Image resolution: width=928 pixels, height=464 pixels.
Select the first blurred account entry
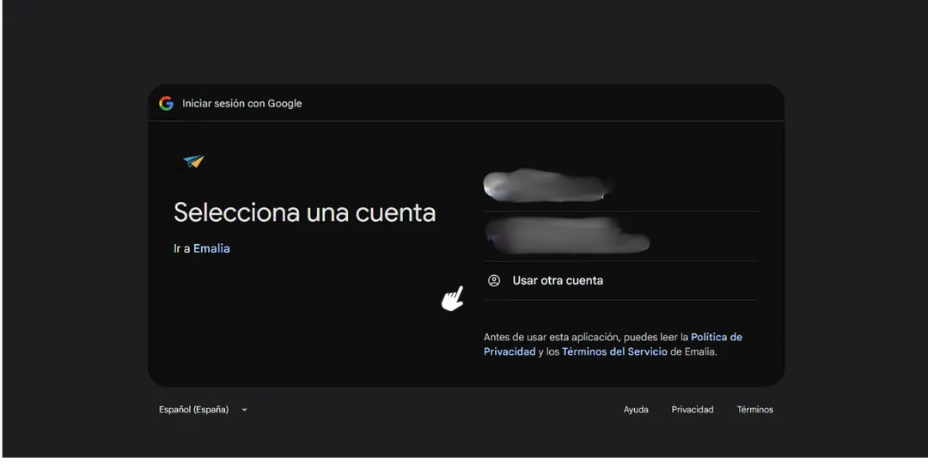tap(621, 186)
